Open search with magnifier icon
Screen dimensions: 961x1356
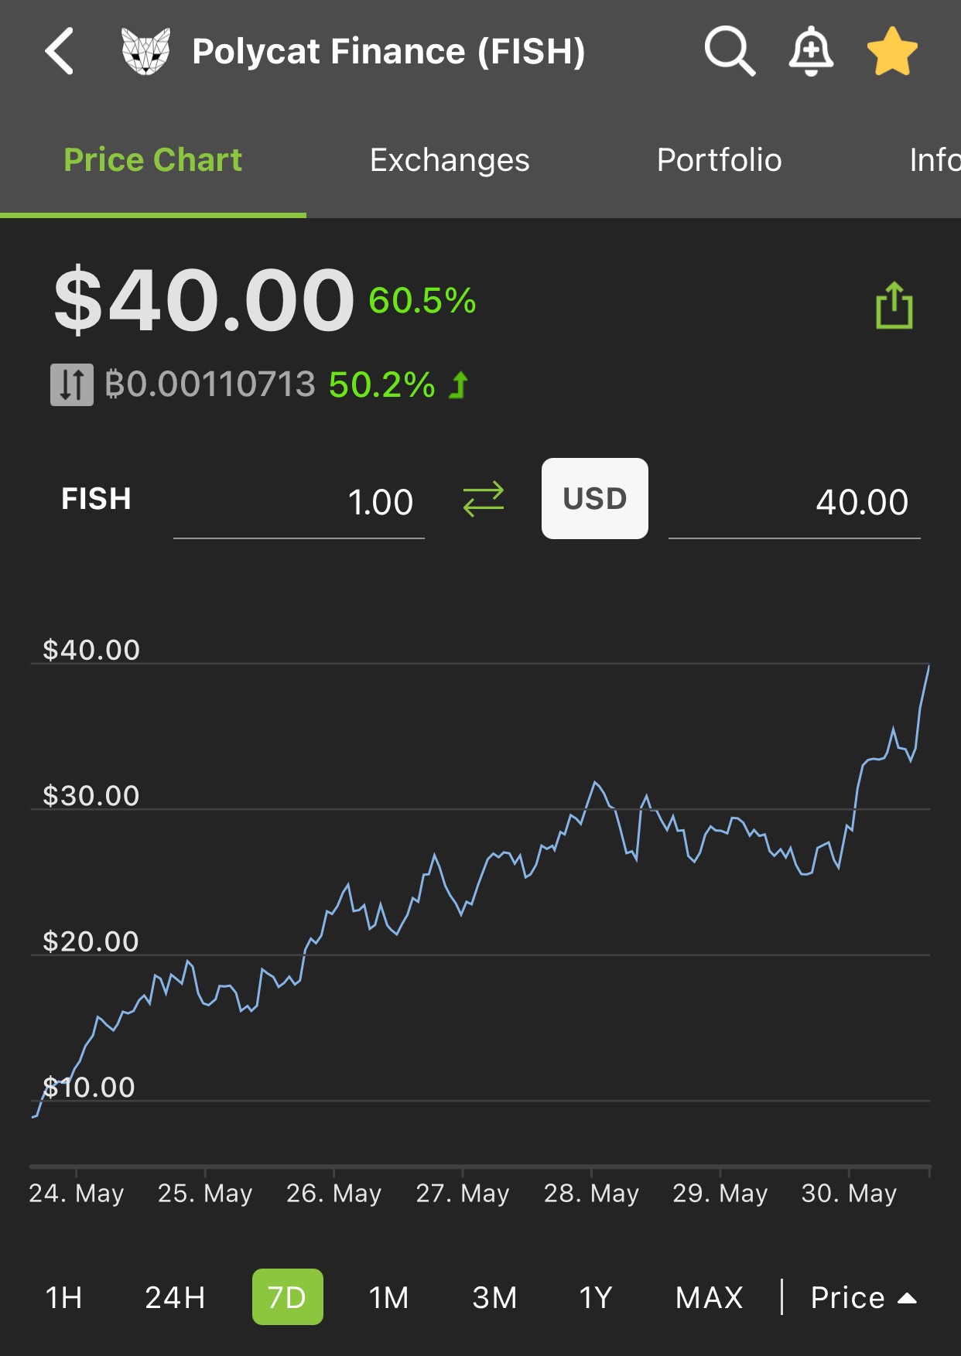tap(730, 51)
